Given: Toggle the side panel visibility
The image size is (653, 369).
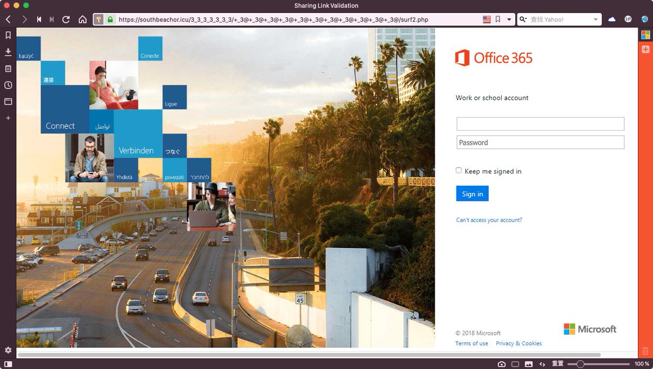Looking at the screenshot, I should [x=8, y=364].
